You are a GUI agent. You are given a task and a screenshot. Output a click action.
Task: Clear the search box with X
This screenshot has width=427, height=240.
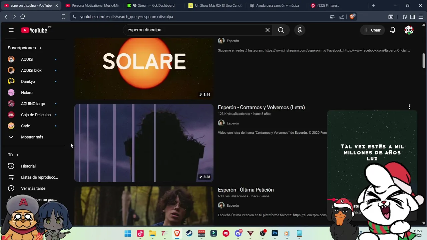(x=268, y=30)
